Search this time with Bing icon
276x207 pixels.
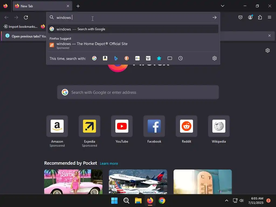[116, 58]
